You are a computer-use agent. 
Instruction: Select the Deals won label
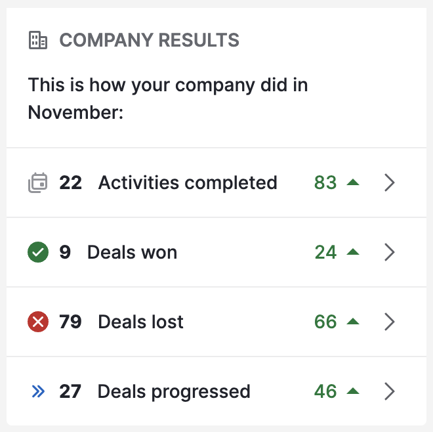(x=133, y=252)
